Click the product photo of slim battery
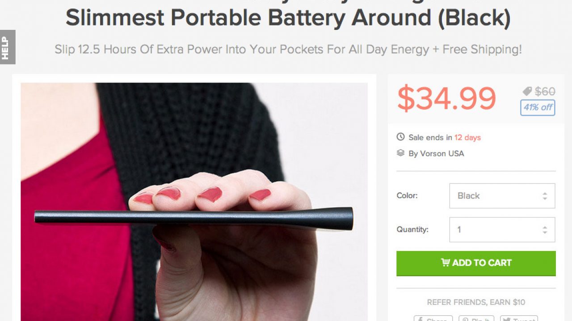This screenshot has height=321, width=572. [x=194, y=202]
